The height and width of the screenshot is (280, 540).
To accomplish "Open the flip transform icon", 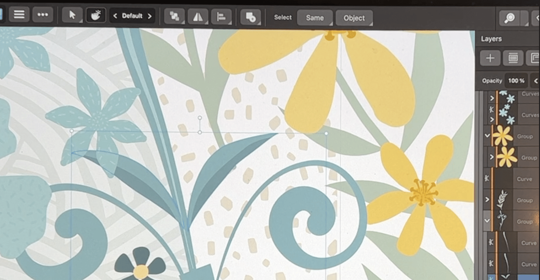I will 198,16.
